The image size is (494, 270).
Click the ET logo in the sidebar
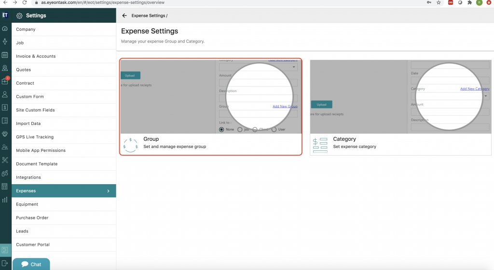tap(5, 15)
